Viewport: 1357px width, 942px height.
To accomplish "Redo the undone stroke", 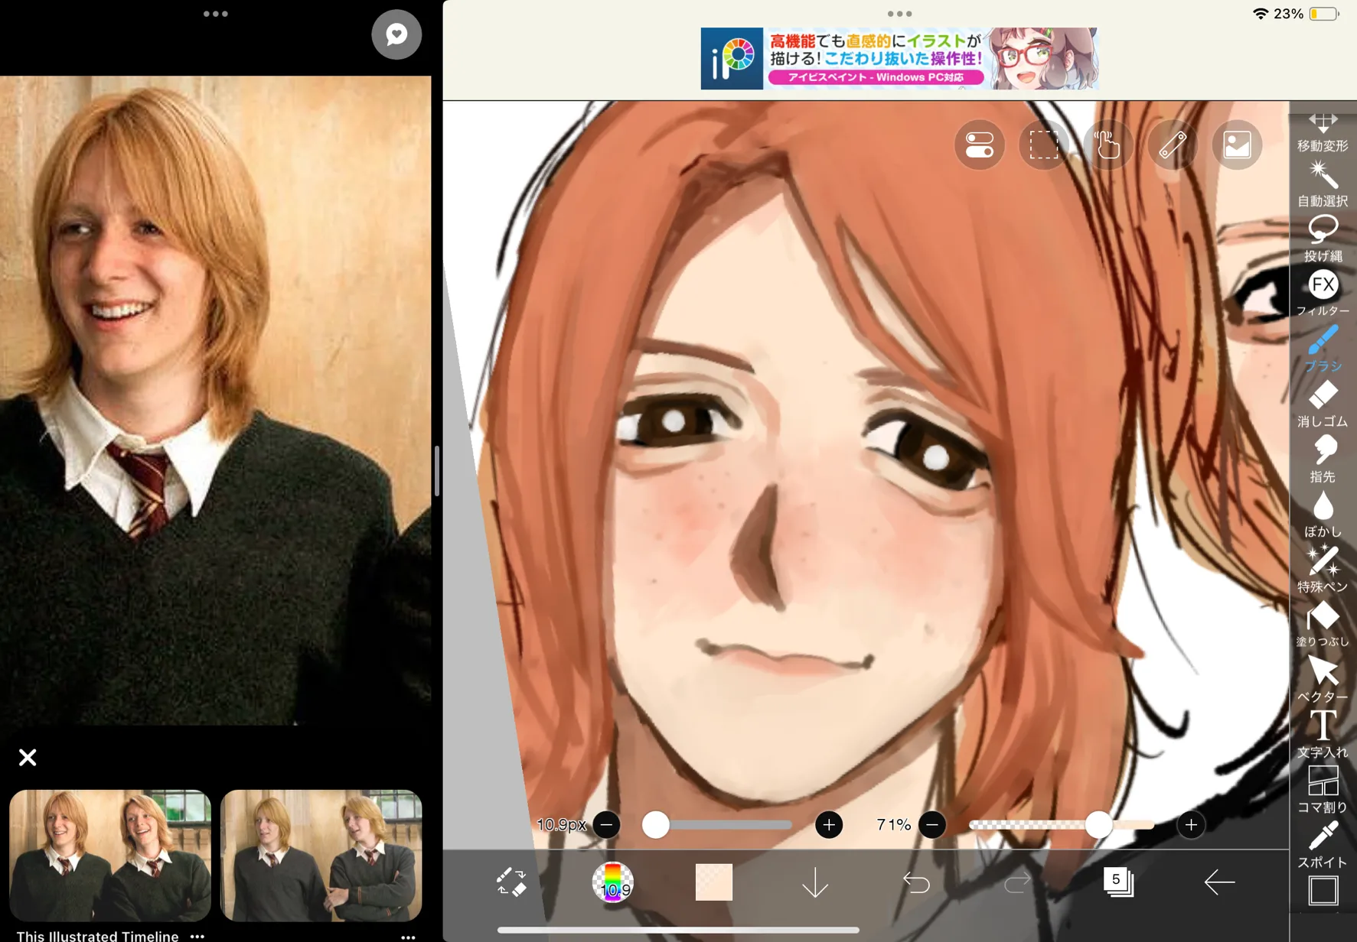I will click(x=1017, y=883).
